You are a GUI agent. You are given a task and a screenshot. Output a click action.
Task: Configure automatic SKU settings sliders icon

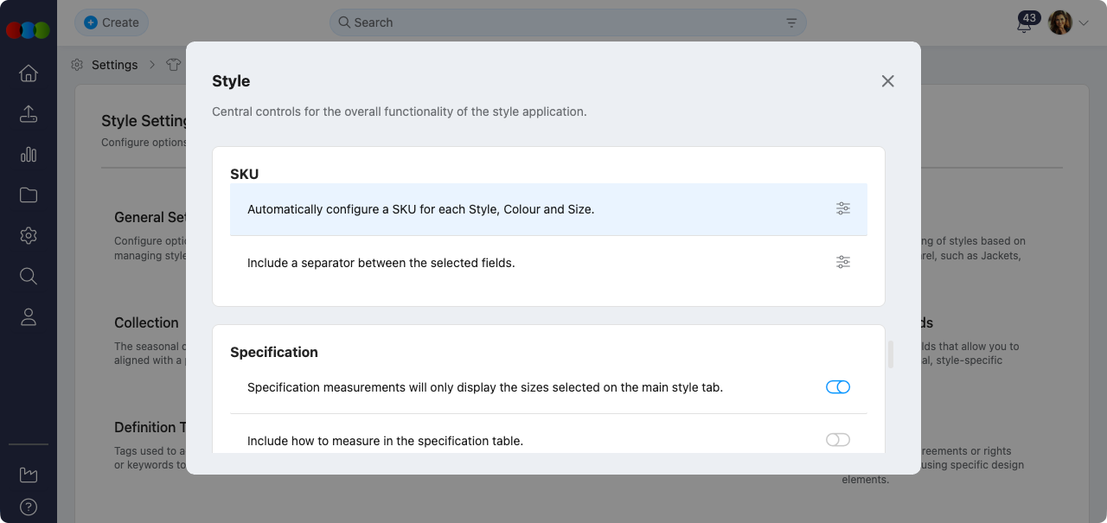pos(843,208)
